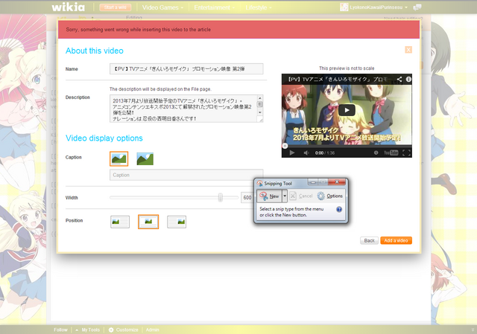
Task: Click the About this video heading
Action: 95,51
